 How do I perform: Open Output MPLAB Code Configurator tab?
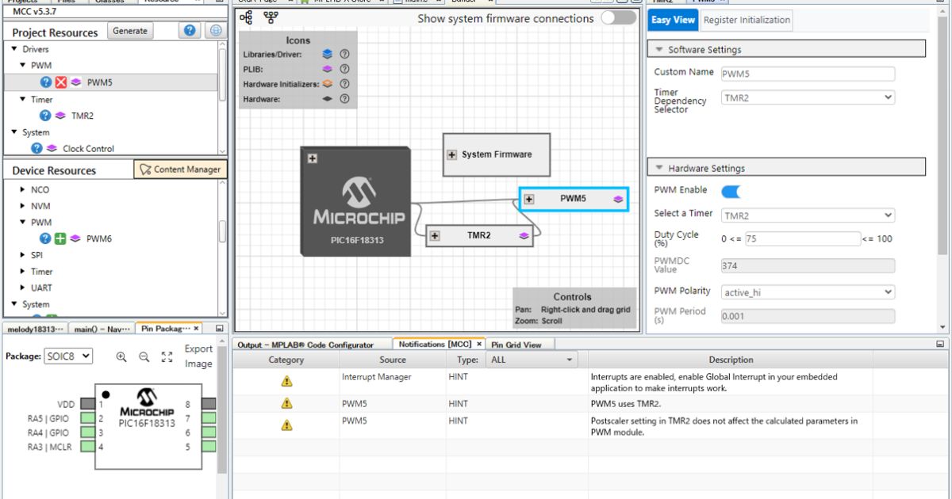(305, 345)
